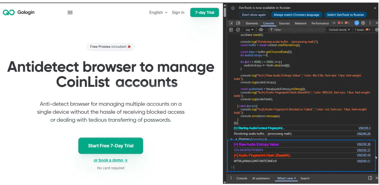Image resolution: width=379 pixels, height=185 pixels.
Task: Click Always match Chrome's language button
Action: pyautogui.click(x=296, y=15)
